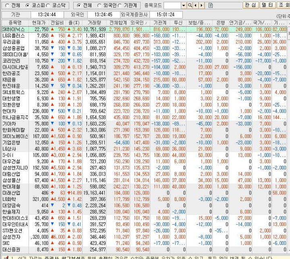
Task: Select 대신증권 stock name
Action: (11, 250)
